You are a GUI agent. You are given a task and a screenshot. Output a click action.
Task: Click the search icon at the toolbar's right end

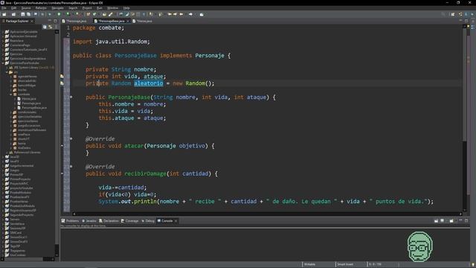tap(443, 14)
